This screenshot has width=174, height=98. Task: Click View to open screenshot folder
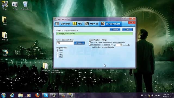[x=128, y=30]
